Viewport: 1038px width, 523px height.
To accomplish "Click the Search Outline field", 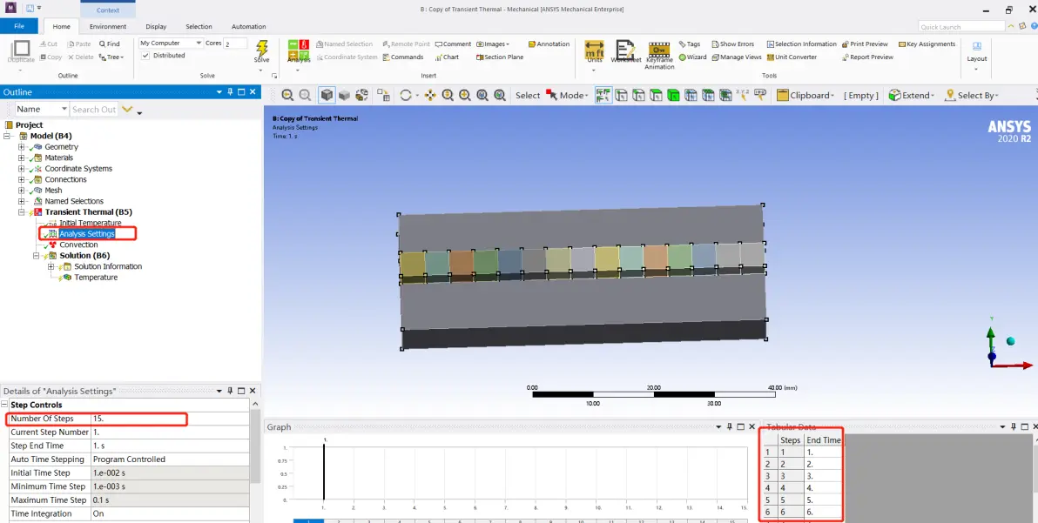I will click(93, 109).
